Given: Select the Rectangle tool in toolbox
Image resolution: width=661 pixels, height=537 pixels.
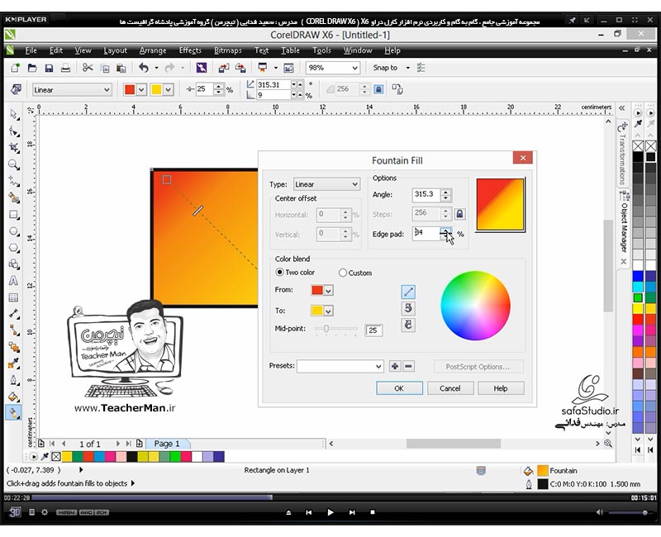Looking at the screenshot, I should [x=14, y=215].
